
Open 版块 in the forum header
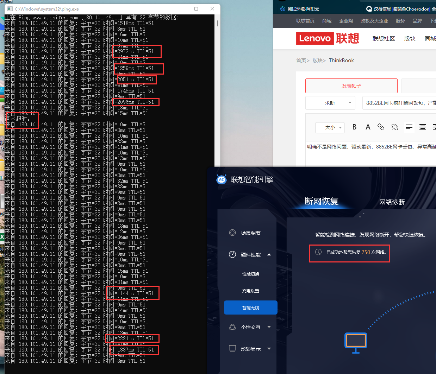click(410, 38)
